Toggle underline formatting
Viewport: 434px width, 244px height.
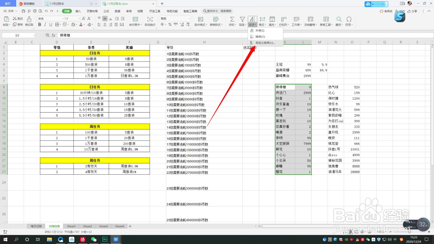[x=51, y=25]
